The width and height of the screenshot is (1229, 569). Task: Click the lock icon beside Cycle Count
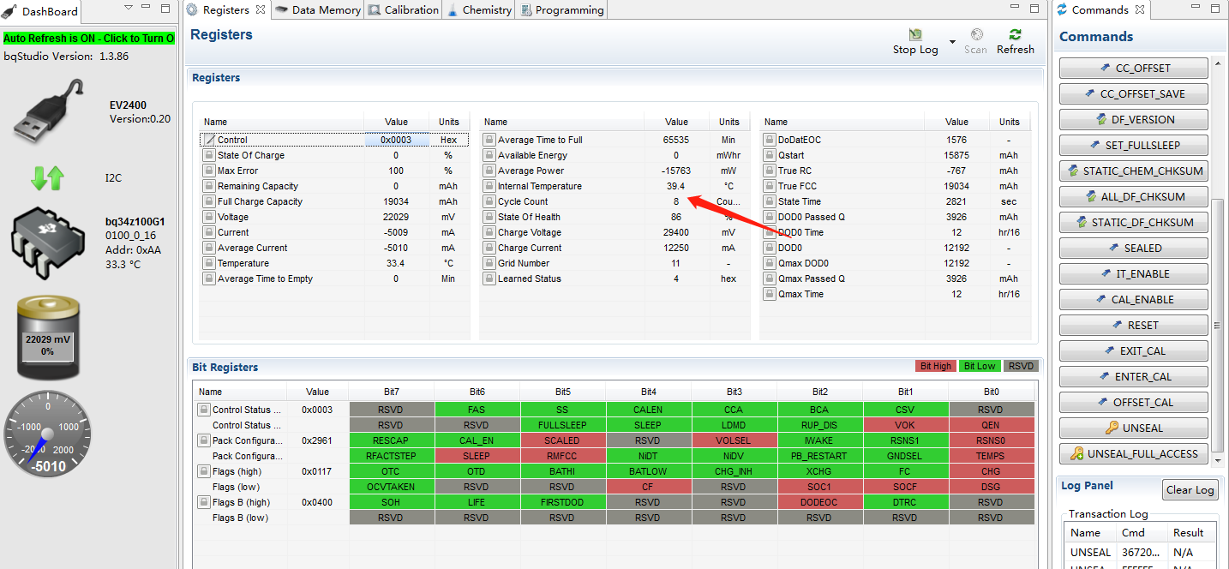pyautogui.click(x=489, y=201)
